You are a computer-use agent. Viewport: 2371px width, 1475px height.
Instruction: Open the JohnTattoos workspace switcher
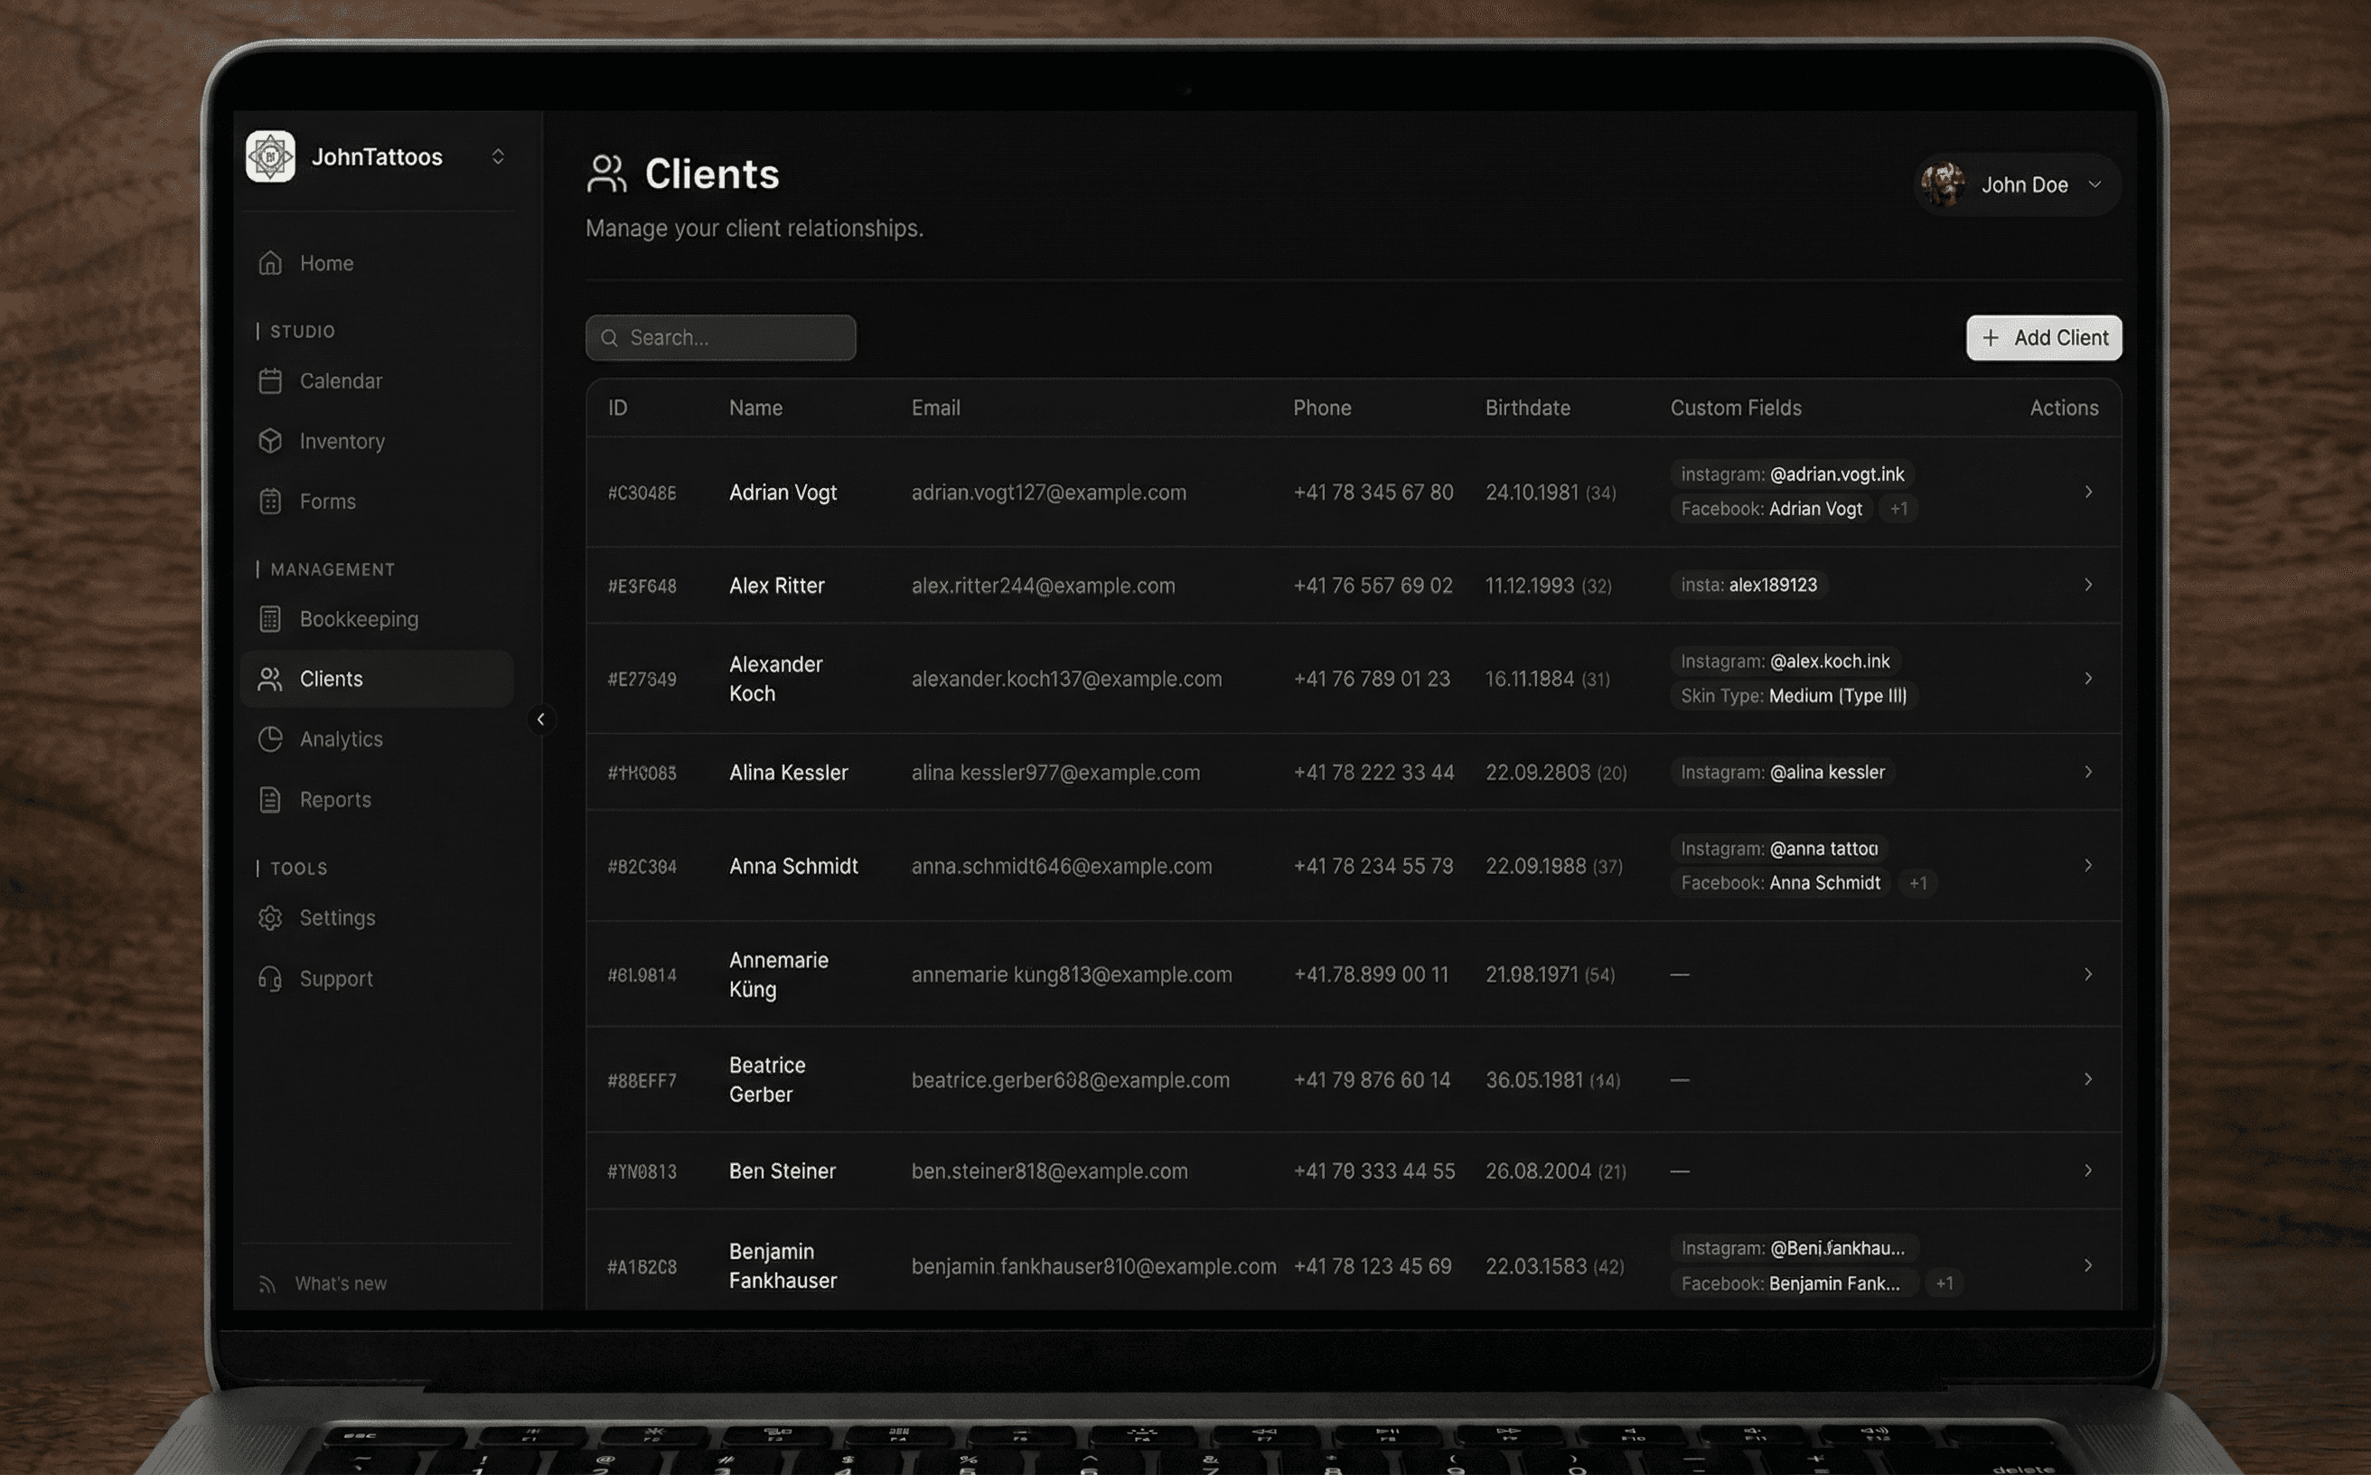pos(497,157)
